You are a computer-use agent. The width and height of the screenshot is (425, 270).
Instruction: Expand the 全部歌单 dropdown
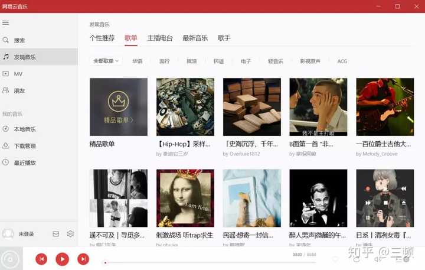(106, 61)
